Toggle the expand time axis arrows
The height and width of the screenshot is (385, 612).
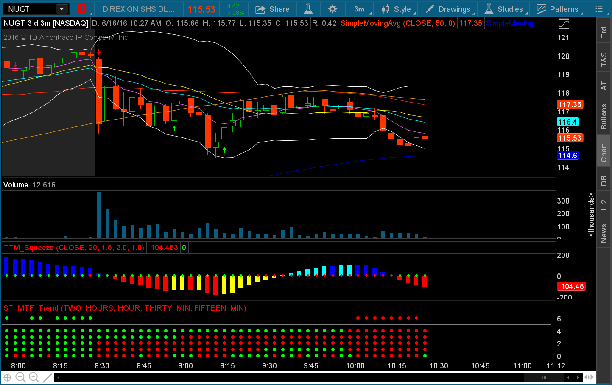click(x=588, y=377)
